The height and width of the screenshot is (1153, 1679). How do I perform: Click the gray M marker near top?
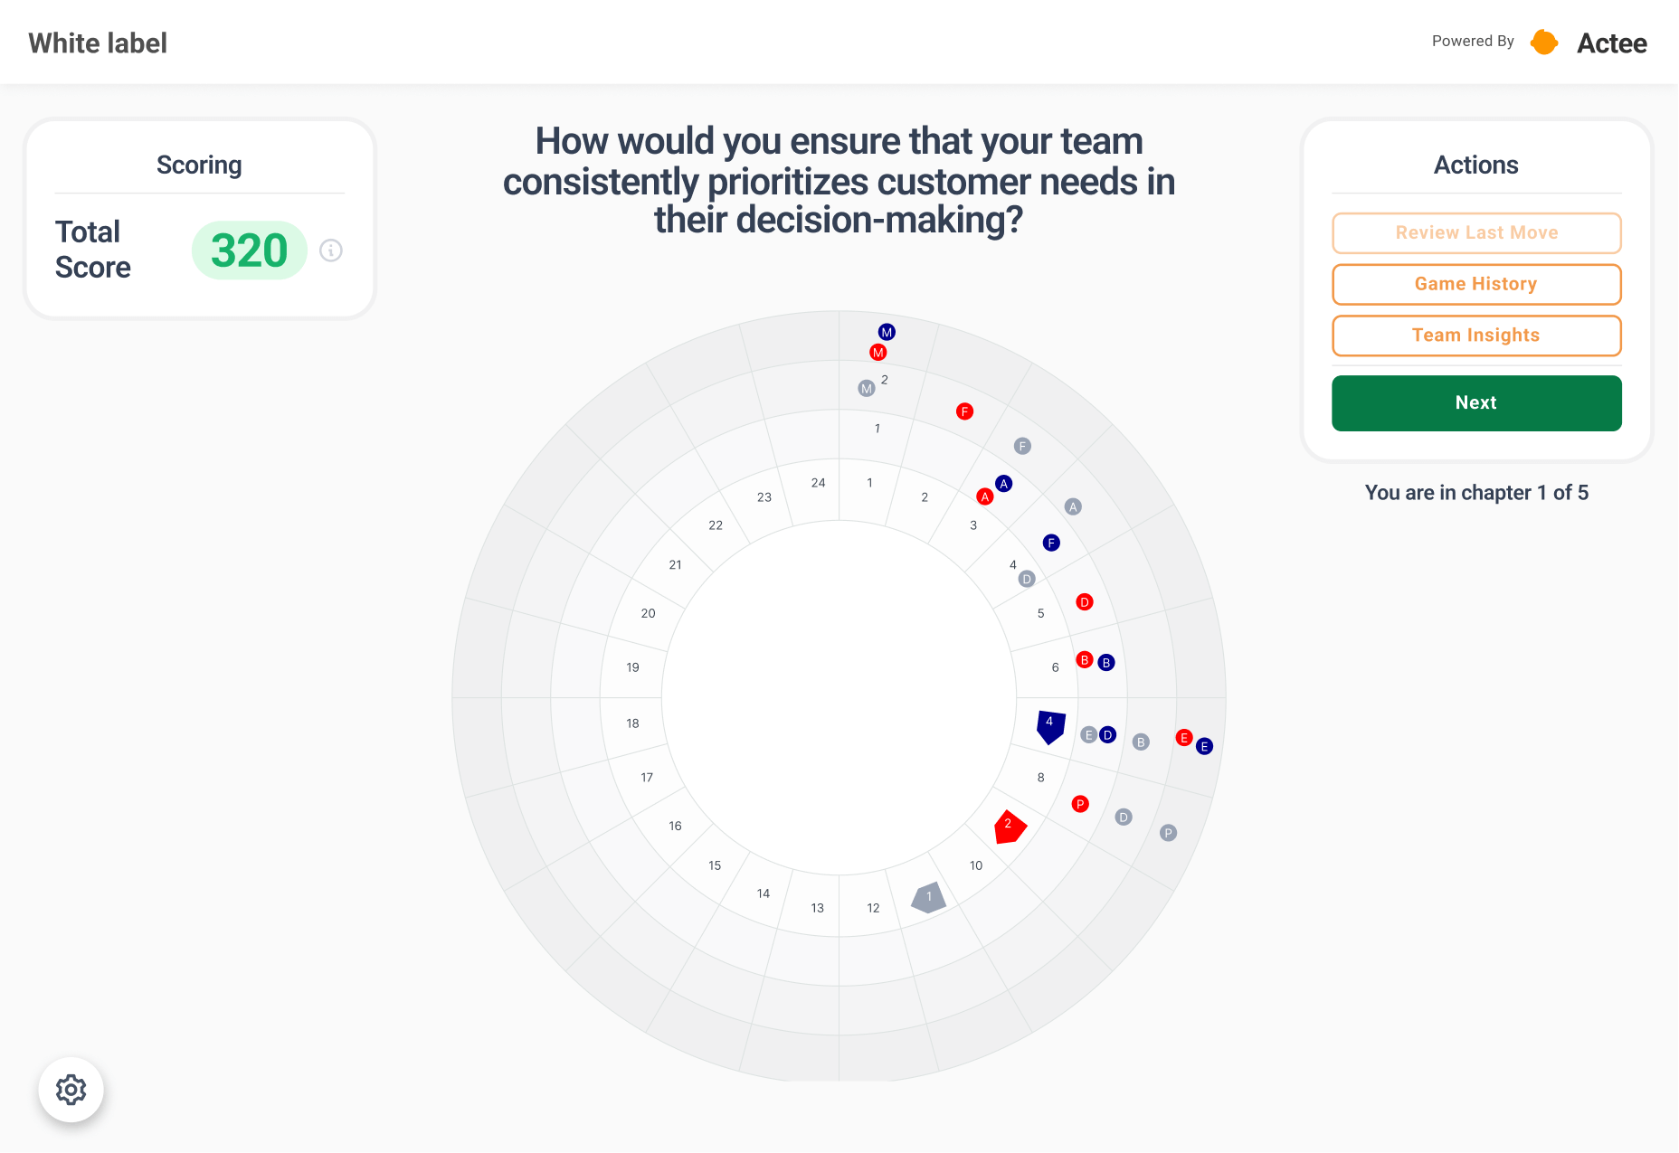(x=867, y=388)
